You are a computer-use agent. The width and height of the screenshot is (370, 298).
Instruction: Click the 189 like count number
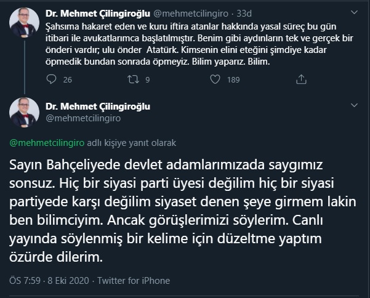233,79
